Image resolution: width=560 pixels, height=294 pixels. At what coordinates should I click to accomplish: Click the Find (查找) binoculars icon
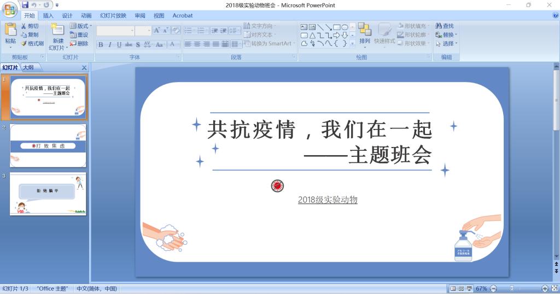point(439,26)
